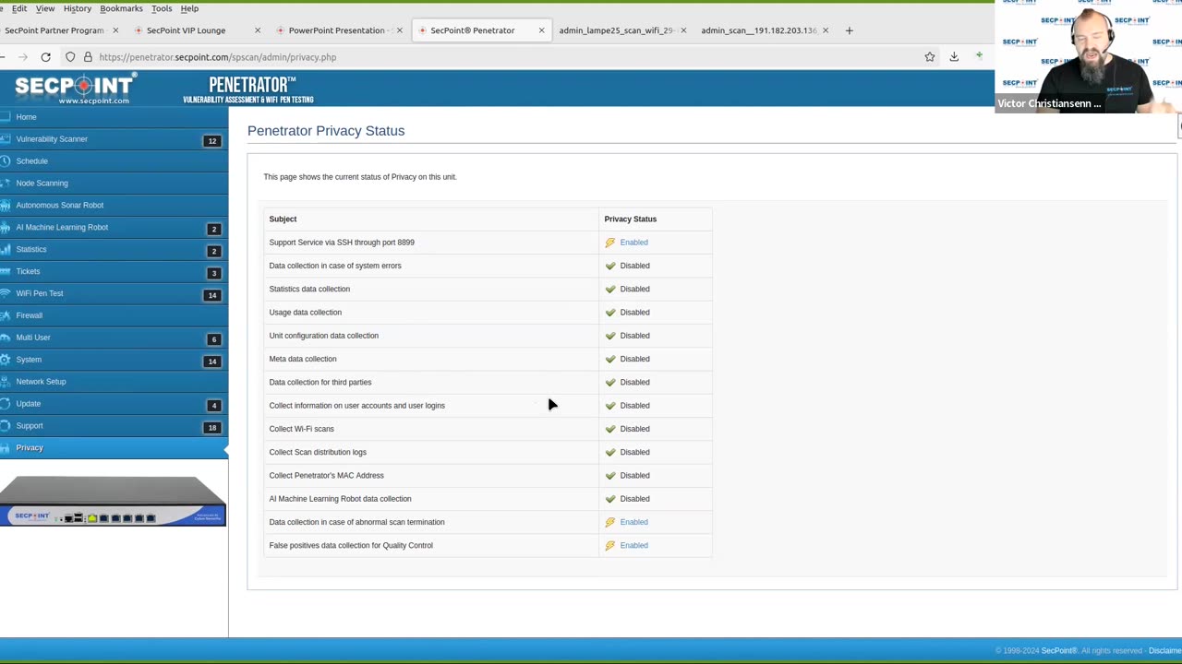Click Enabled link for False positives Quality Control

(x=633, y=546)
